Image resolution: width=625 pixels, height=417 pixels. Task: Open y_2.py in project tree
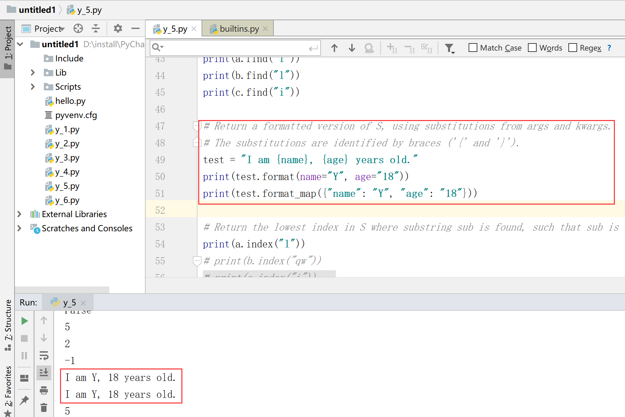click(x=62, y=144)
